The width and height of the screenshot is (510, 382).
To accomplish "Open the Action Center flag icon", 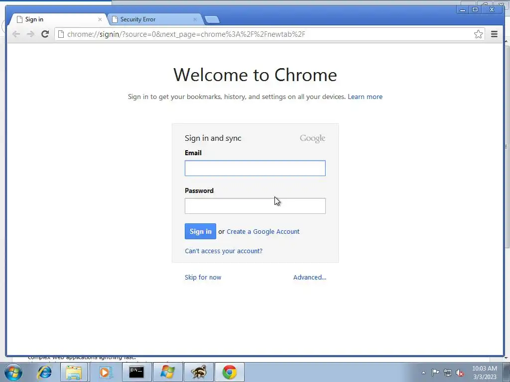I will (x=435, y=373).
